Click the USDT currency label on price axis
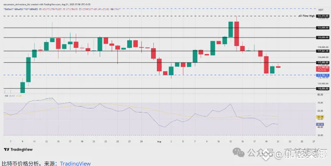Image resolution: width=331 pixels, height=166 pixels. tap(320, 10)
